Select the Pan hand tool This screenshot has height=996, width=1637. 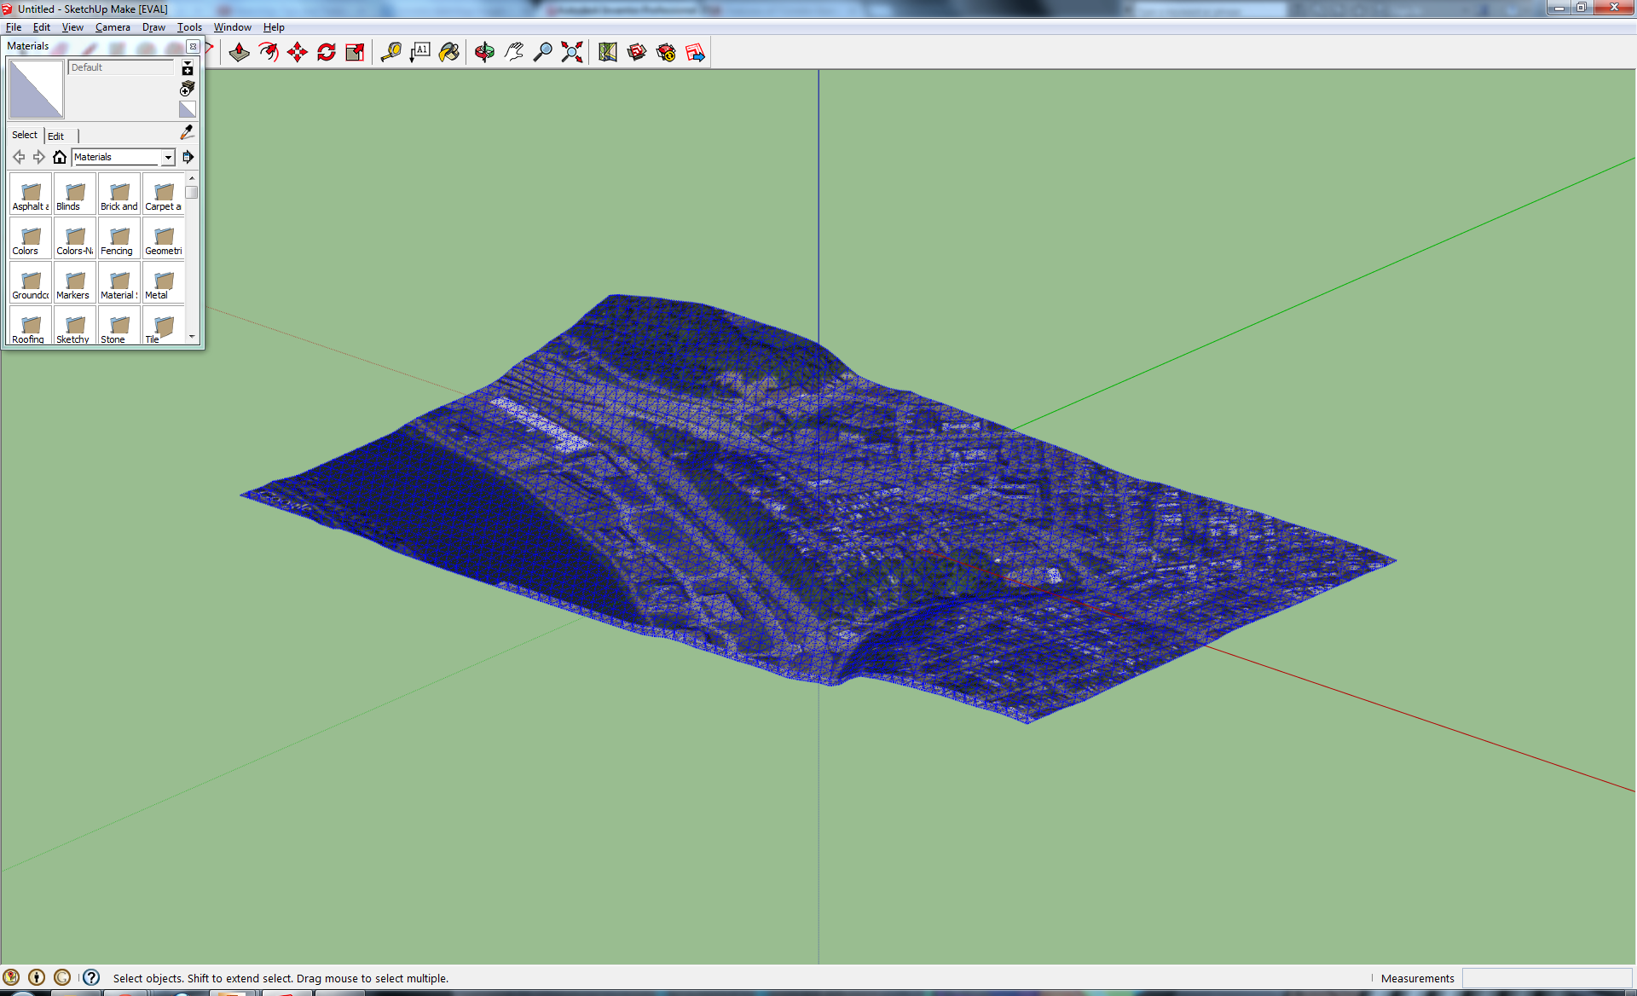point(514,53)
